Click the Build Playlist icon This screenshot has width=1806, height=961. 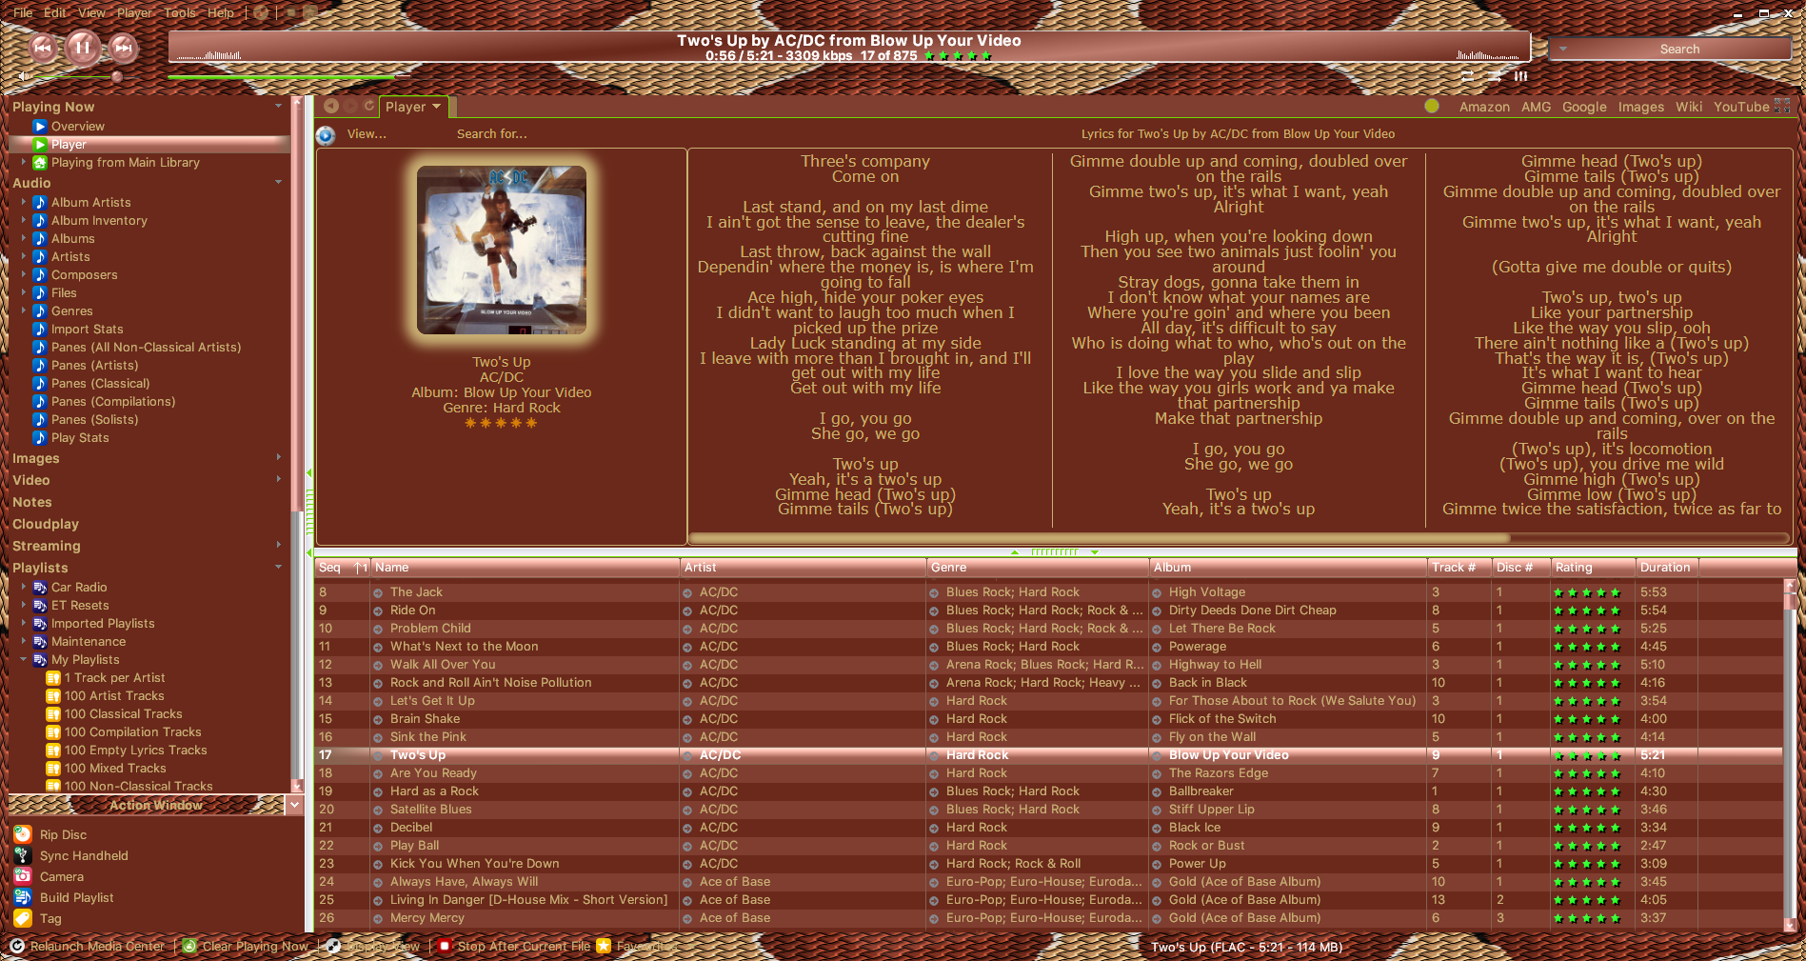[x=23, y=897]
